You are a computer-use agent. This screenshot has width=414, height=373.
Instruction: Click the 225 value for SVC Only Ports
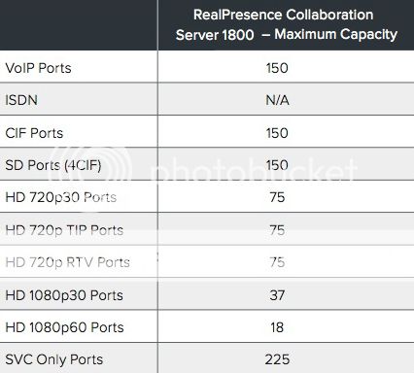(x=277, y=359)
